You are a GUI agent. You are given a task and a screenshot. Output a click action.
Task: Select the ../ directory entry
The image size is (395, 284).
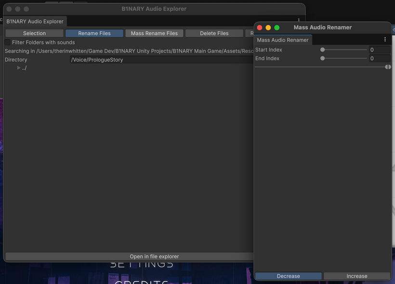tap(24, 68)
